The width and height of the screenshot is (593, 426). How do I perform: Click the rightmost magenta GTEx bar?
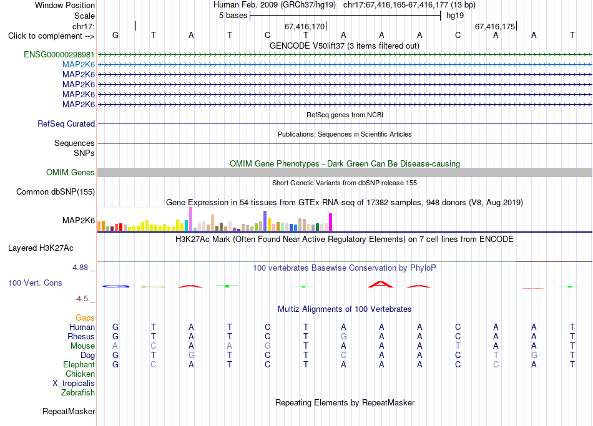tap(331, 222)
